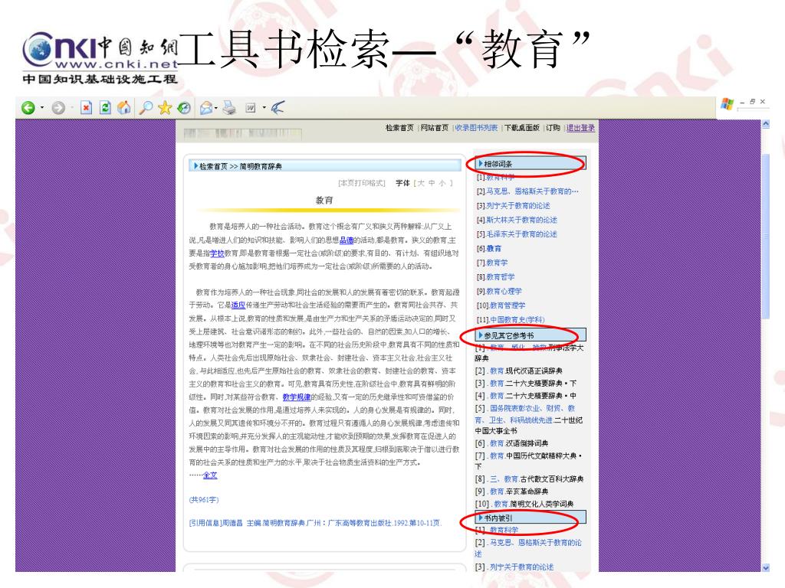Open the 全文 full text link
This screenshot has height=588, width=785.
pos(210,475)
